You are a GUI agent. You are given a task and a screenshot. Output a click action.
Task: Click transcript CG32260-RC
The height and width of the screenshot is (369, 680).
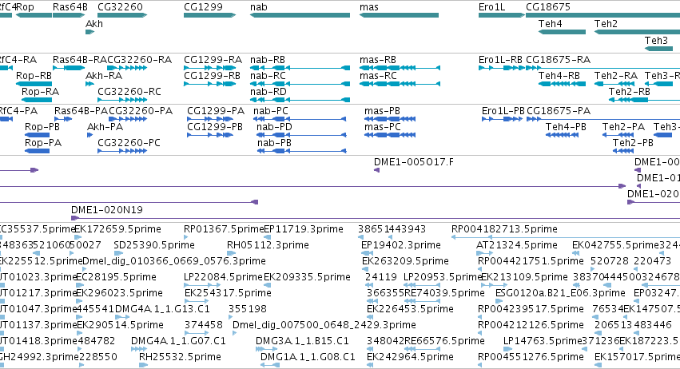click(122, 100)
